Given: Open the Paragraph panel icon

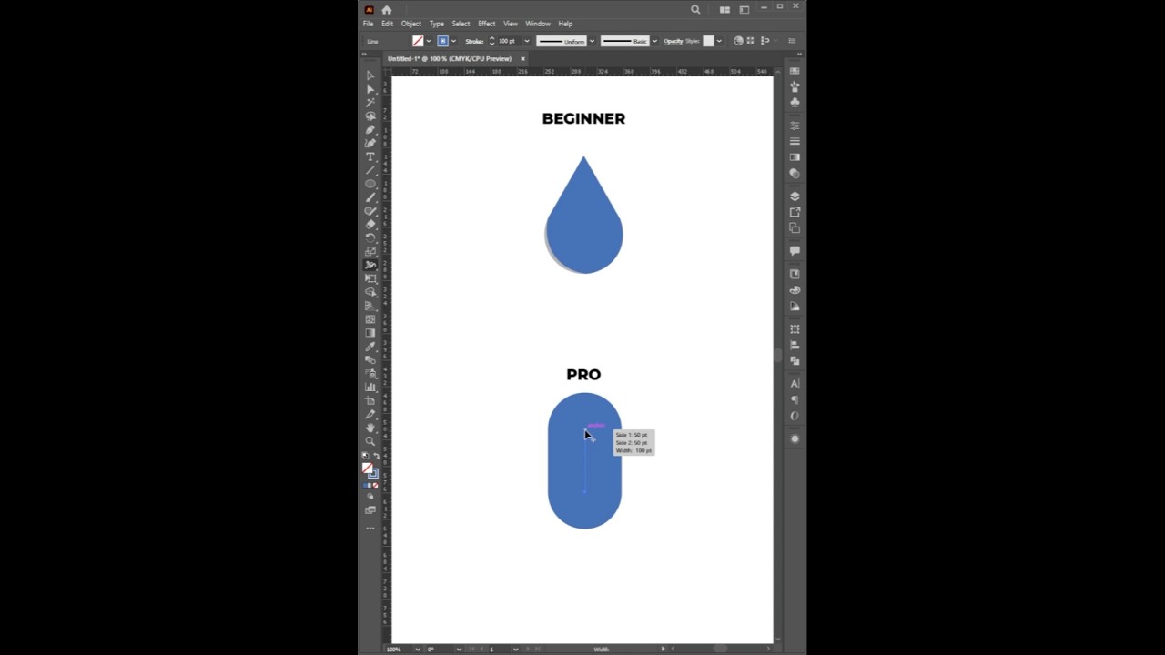Looking at the screenshot, I should [795, 400].
